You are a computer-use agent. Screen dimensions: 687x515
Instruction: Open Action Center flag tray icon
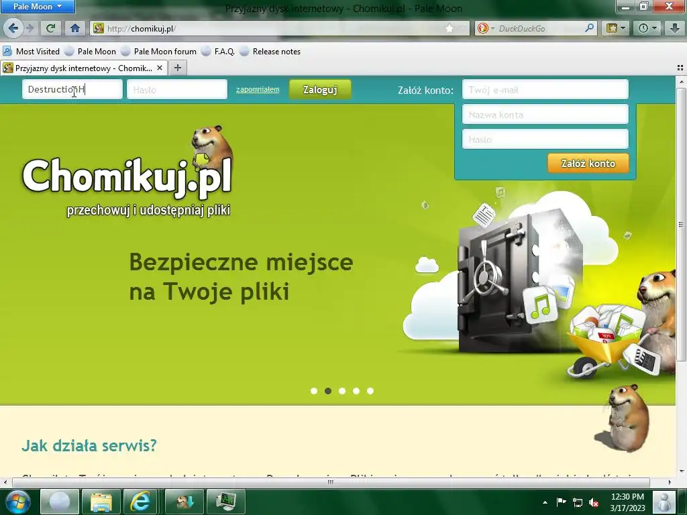(x=561, y=502)
